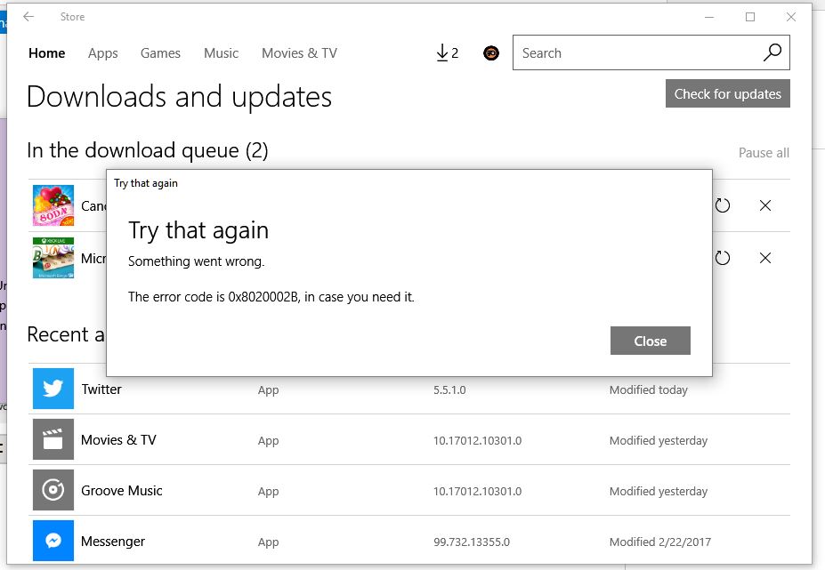Screen dimensions: 825x570
Task: Switch to the Movies & TV tab
Action: point(299,53)
